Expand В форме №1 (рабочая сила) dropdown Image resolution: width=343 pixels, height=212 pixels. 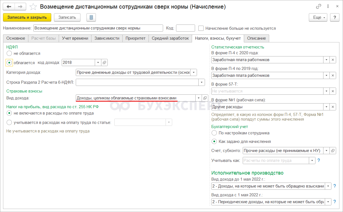point(326,107)
